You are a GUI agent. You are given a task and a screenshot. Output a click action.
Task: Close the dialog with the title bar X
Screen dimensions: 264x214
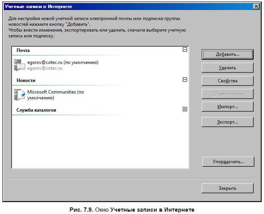pyautogui.click(x=256, y=7)
